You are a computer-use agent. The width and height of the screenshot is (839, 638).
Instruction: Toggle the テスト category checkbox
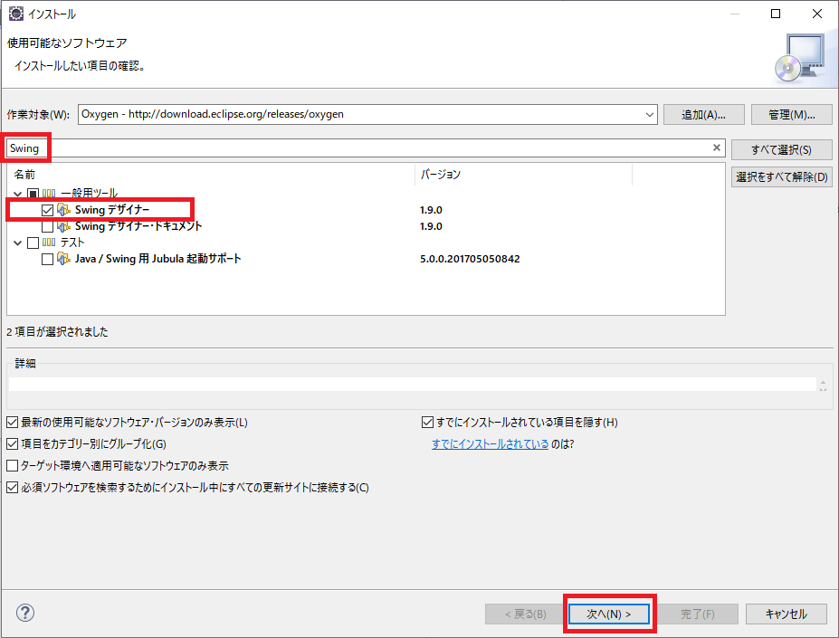click(33, 243)
